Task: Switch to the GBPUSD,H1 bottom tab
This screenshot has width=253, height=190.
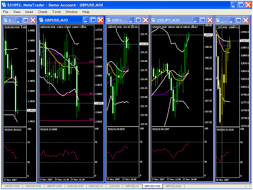Action: pos(132,186)
